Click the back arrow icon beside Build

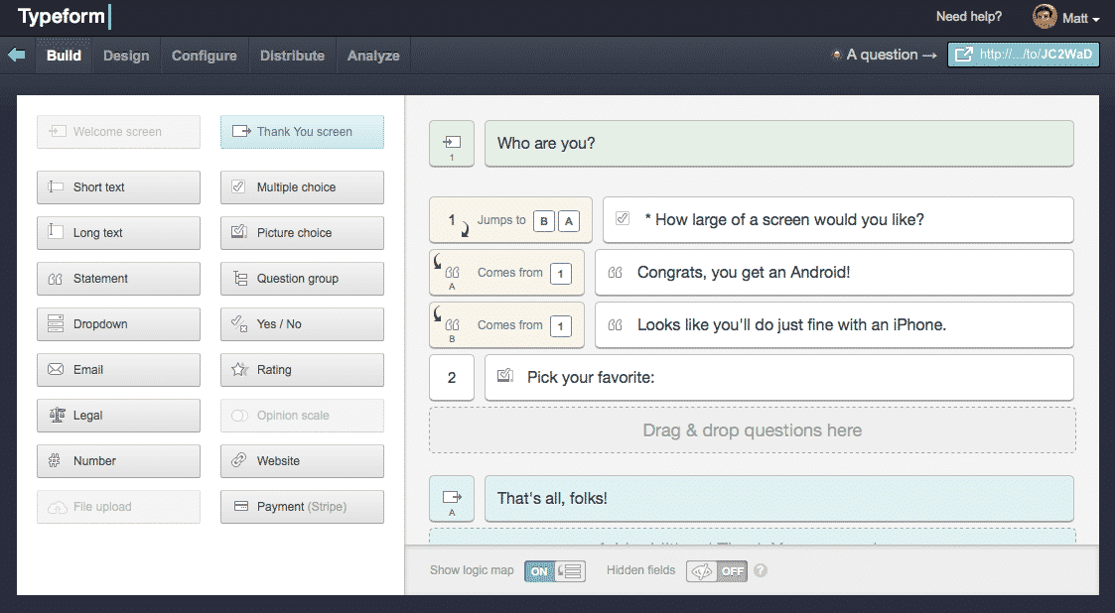(x=17, y=55)
